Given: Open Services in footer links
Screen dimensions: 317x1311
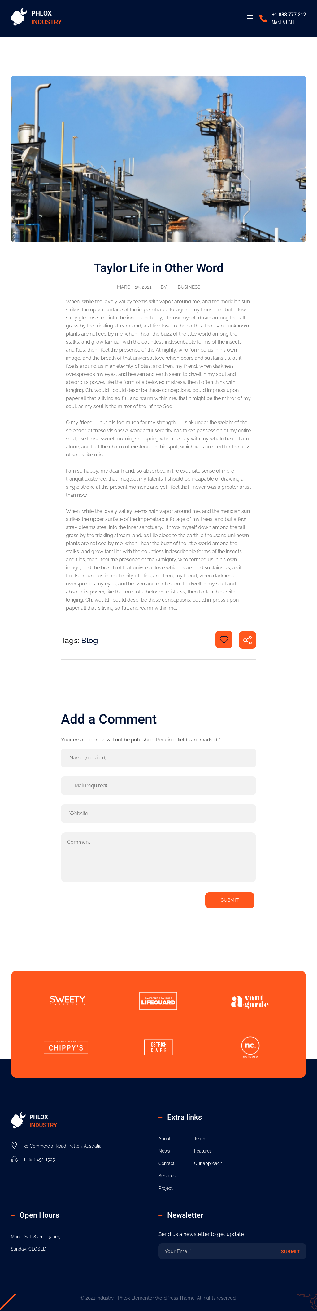Looking at the screenshot, I should (167, 1175).
